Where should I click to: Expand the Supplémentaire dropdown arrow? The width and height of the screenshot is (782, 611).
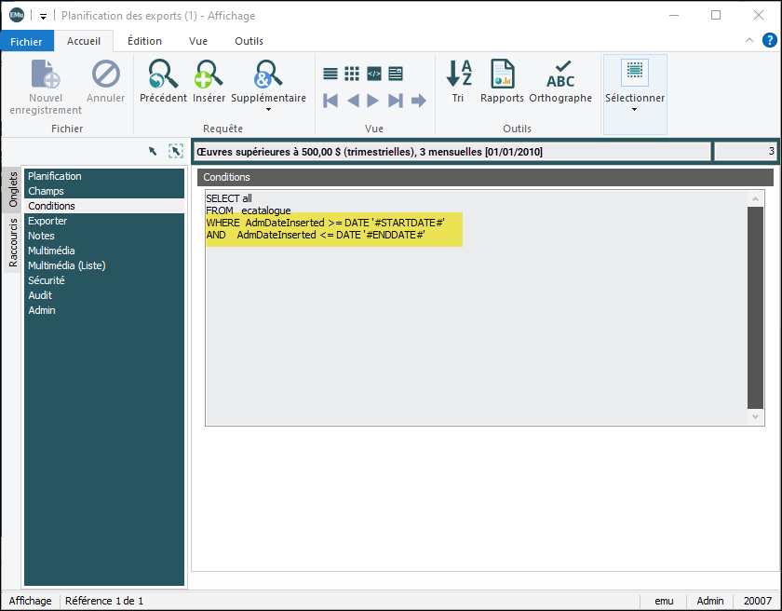click(268, 110)
